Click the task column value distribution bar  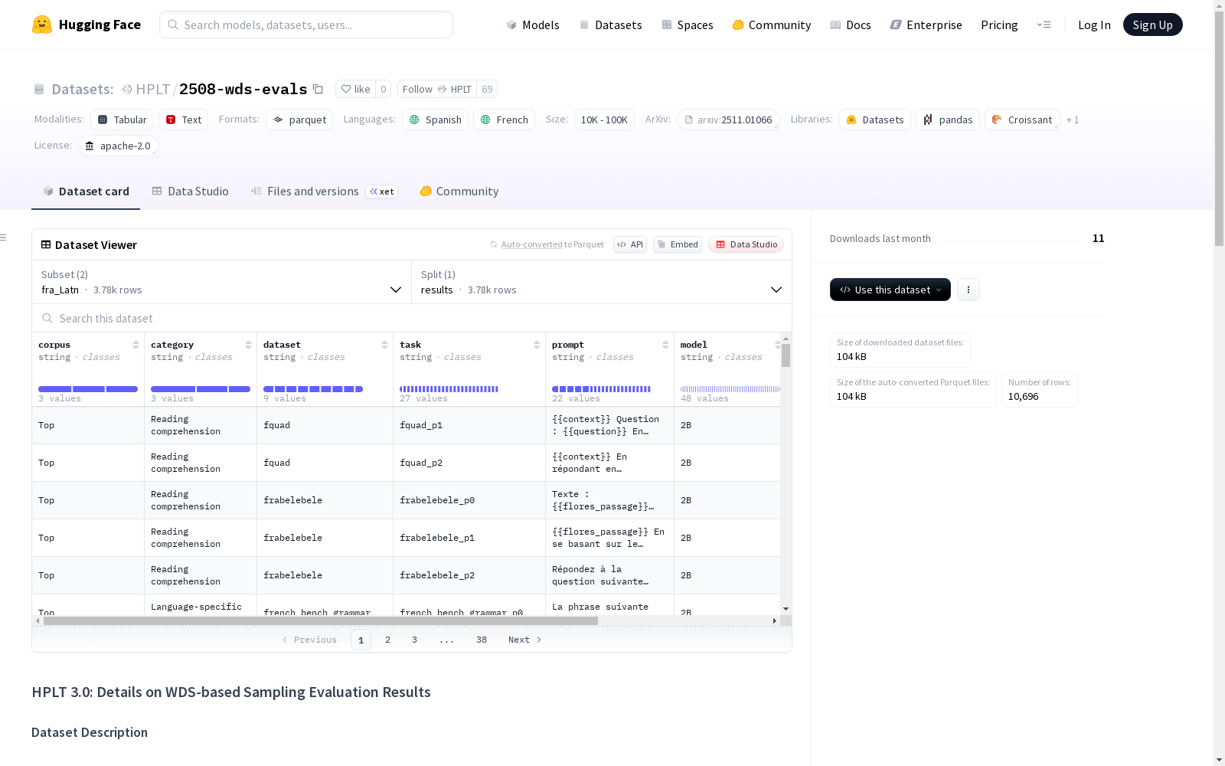pyautogui.click(x=449, y=389)
